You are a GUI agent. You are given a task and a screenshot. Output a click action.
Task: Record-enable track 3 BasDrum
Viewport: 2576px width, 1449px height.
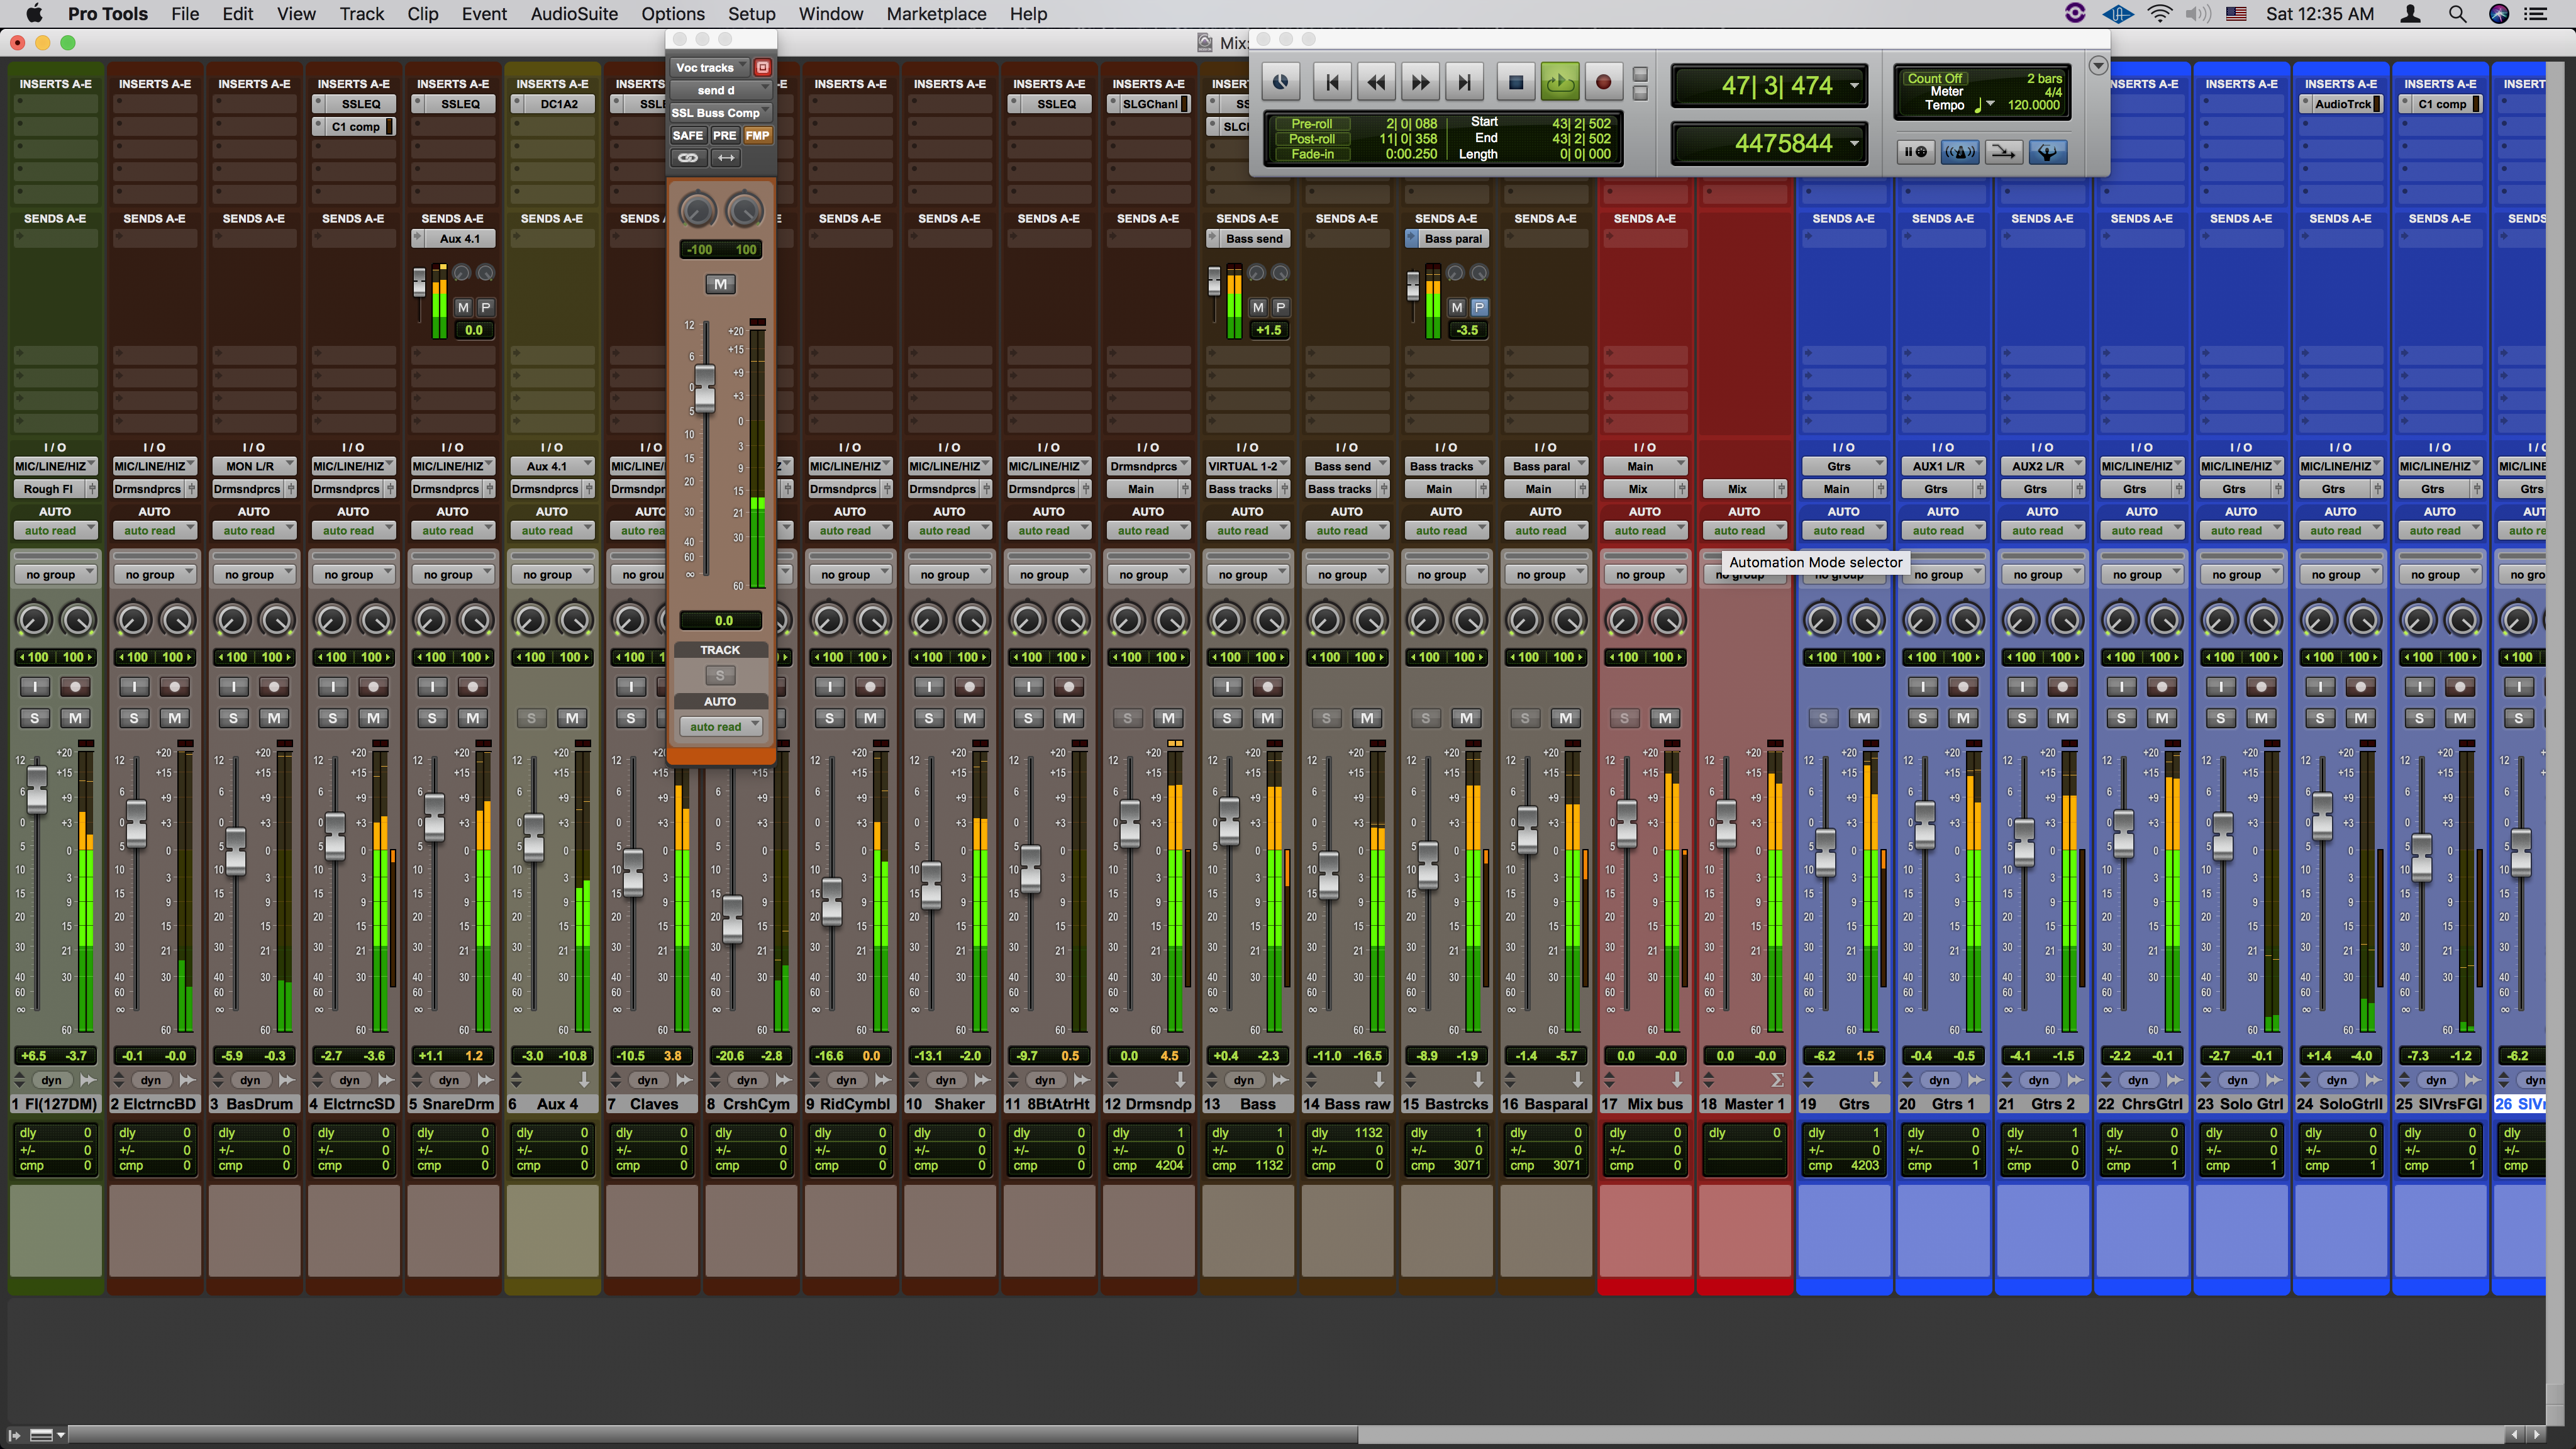coord(274,687)
